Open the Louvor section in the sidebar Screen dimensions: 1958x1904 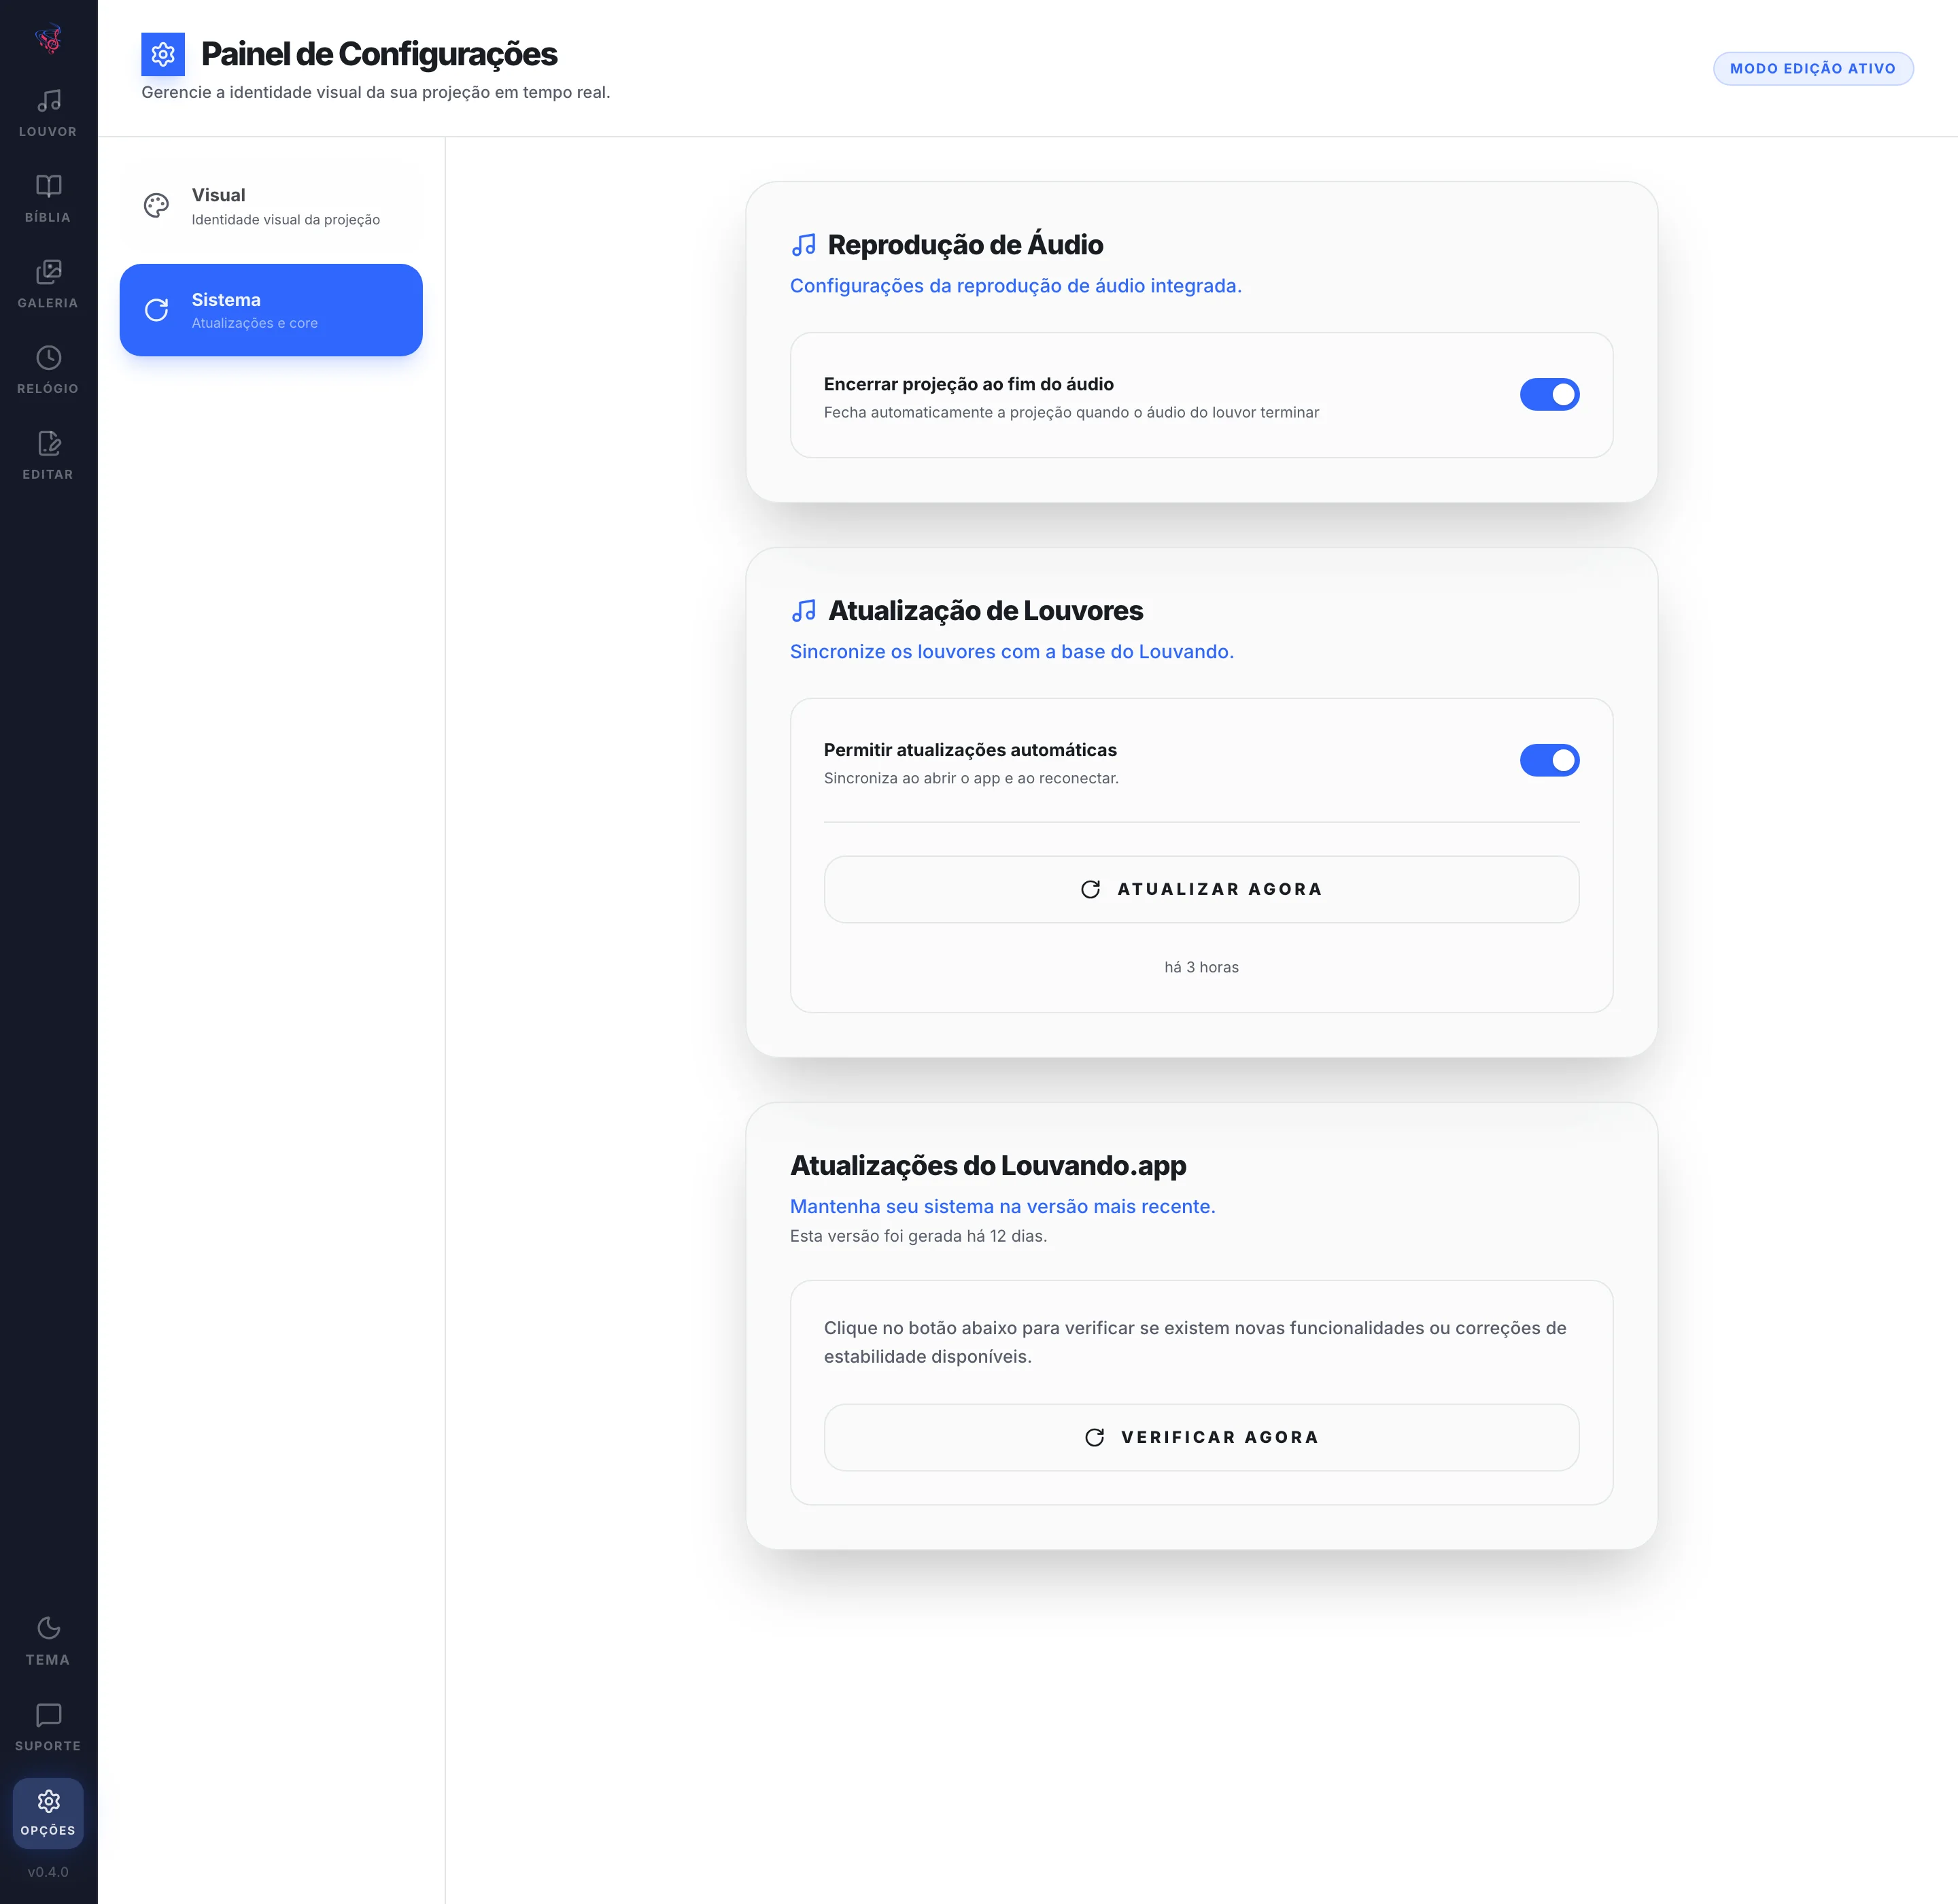click(48, 113)
